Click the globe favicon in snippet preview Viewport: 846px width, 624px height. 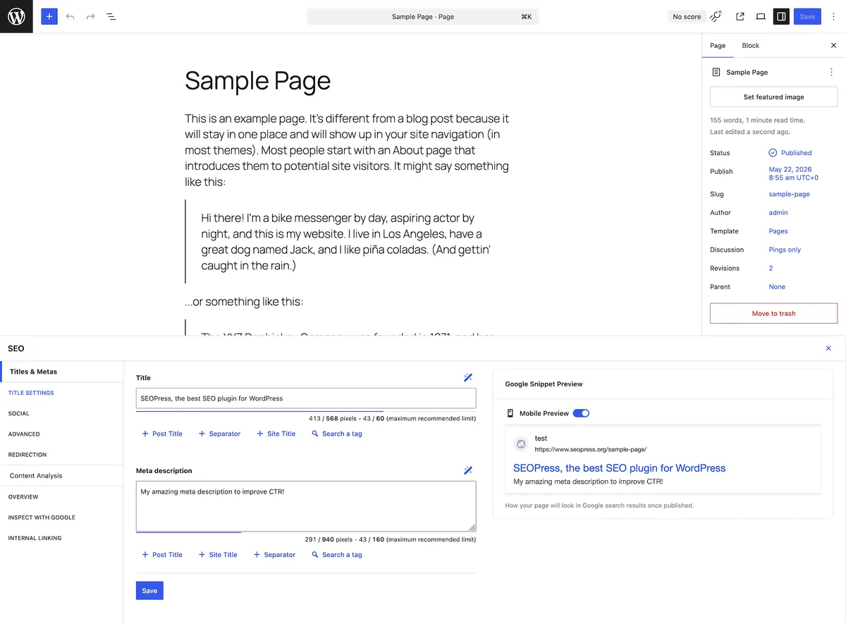pos(521,443)
